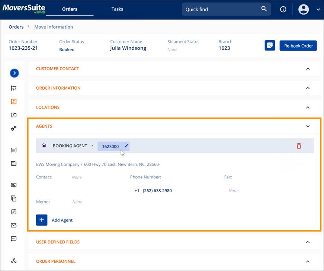Screen dimensions: 324x271
Task: Open the settings gear icon in sidebar
Action: 13,128
